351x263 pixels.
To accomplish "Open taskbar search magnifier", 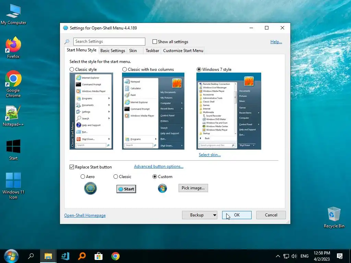I will (31, 256).
